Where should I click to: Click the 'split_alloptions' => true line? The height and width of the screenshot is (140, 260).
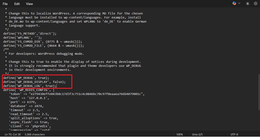34,118
